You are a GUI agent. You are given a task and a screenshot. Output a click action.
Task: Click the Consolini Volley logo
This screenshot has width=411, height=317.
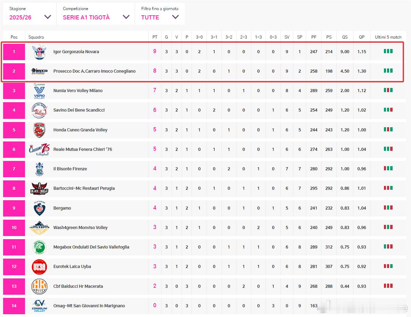pos(39,306)
